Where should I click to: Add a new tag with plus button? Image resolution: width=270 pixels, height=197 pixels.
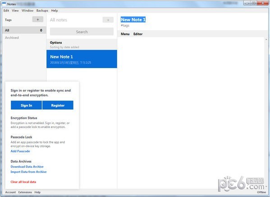pos(38,19)
